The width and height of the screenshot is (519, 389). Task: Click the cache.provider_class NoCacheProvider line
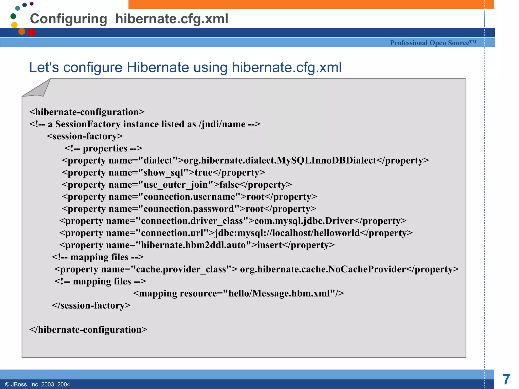[256, 269]
